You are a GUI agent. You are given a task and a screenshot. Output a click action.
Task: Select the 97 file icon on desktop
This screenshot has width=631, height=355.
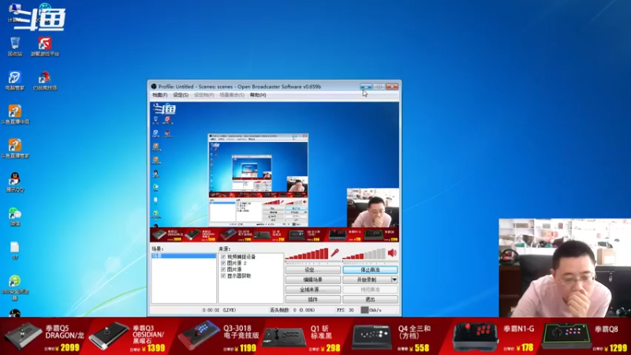(15, 250)
